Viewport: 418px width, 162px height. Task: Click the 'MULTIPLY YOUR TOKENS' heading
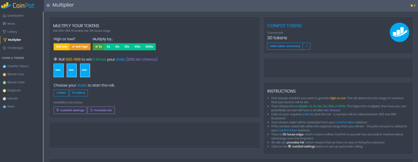tap(76, 26)
